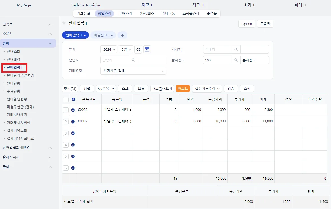Screen dimensions: 331x209
Task: Collapse the 판매 menu section
Action: (x=50, y=43)
